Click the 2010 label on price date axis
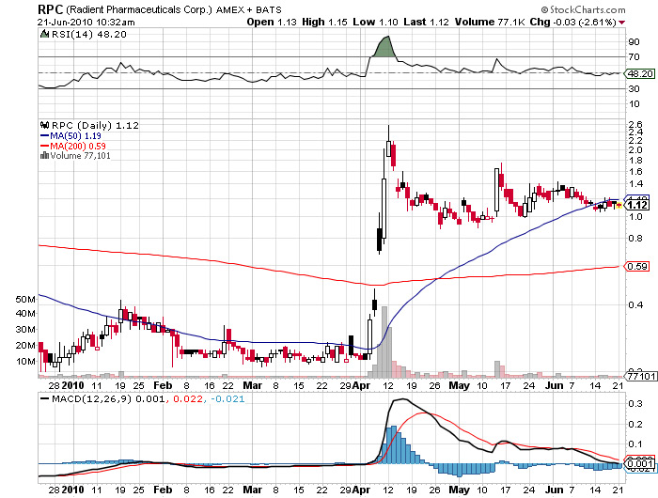Screen dimensions: 658x498 point(73,385)
